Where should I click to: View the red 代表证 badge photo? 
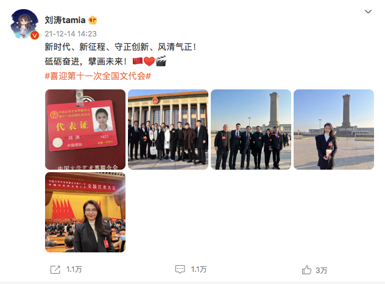[x=85, y=130]
